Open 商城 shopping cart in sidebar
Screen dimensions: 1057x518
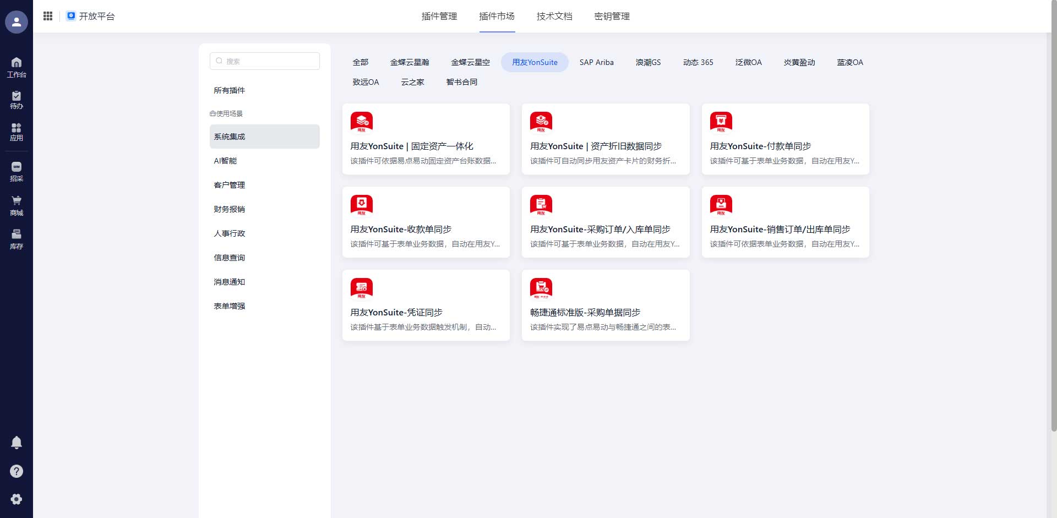tap(17, 205)
